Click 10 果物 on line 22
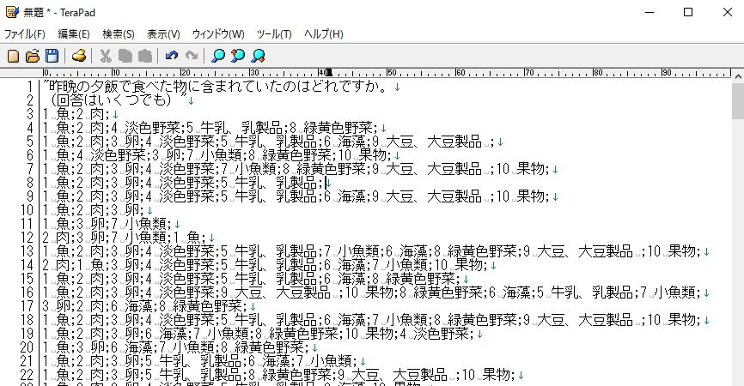744x386 pixels. tap(486, 375)
